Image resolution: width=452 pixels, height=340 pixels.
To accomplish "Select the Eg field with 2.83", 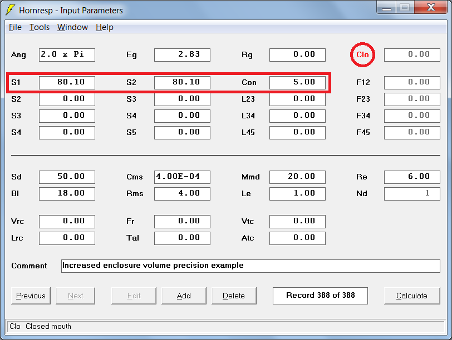I will click(182, 55).
